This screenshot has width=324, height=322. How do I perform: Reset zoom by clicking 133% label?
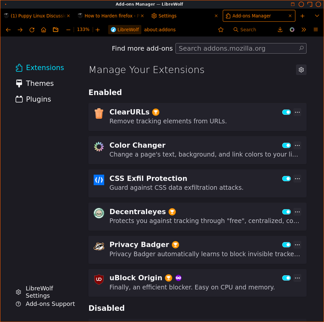tap(83, 30)
